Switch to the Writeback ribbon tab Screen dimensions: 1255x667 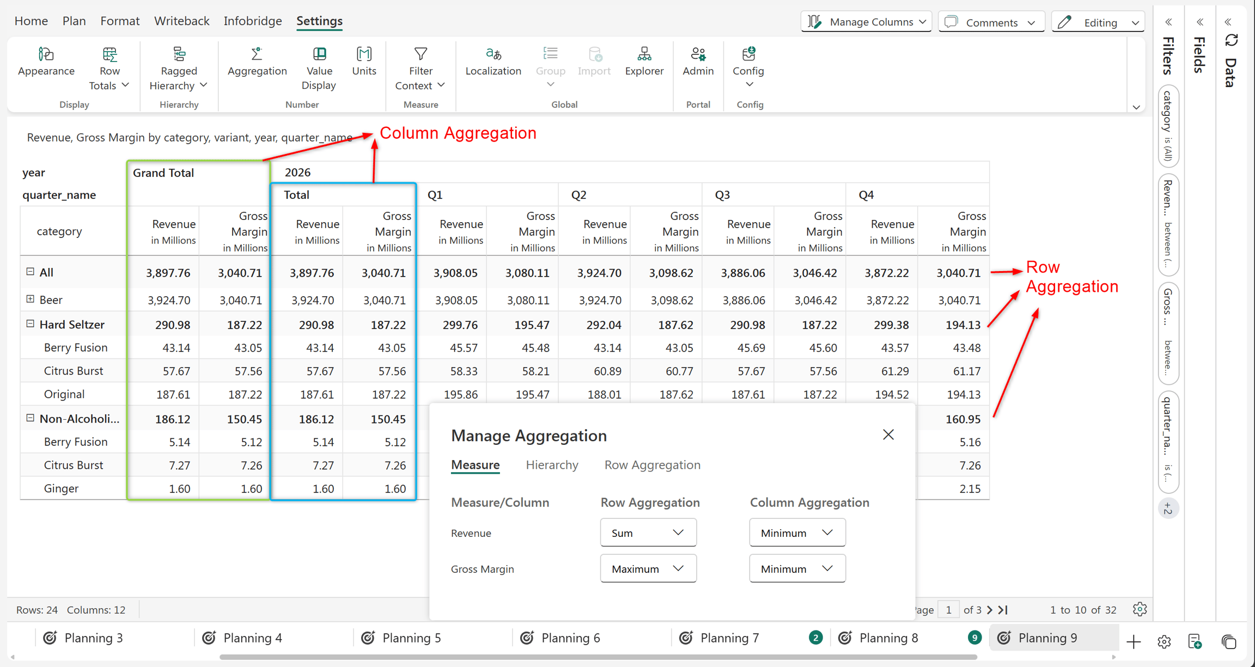pos(181,21)
